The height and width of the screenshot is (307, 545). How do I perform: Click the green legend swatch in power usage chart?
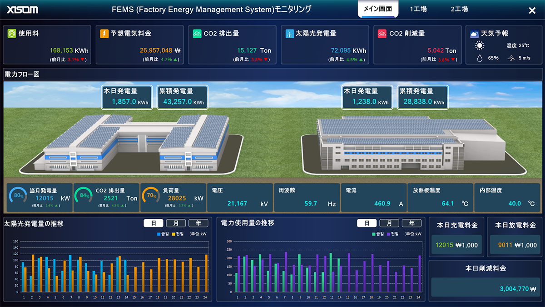point(374,234)
